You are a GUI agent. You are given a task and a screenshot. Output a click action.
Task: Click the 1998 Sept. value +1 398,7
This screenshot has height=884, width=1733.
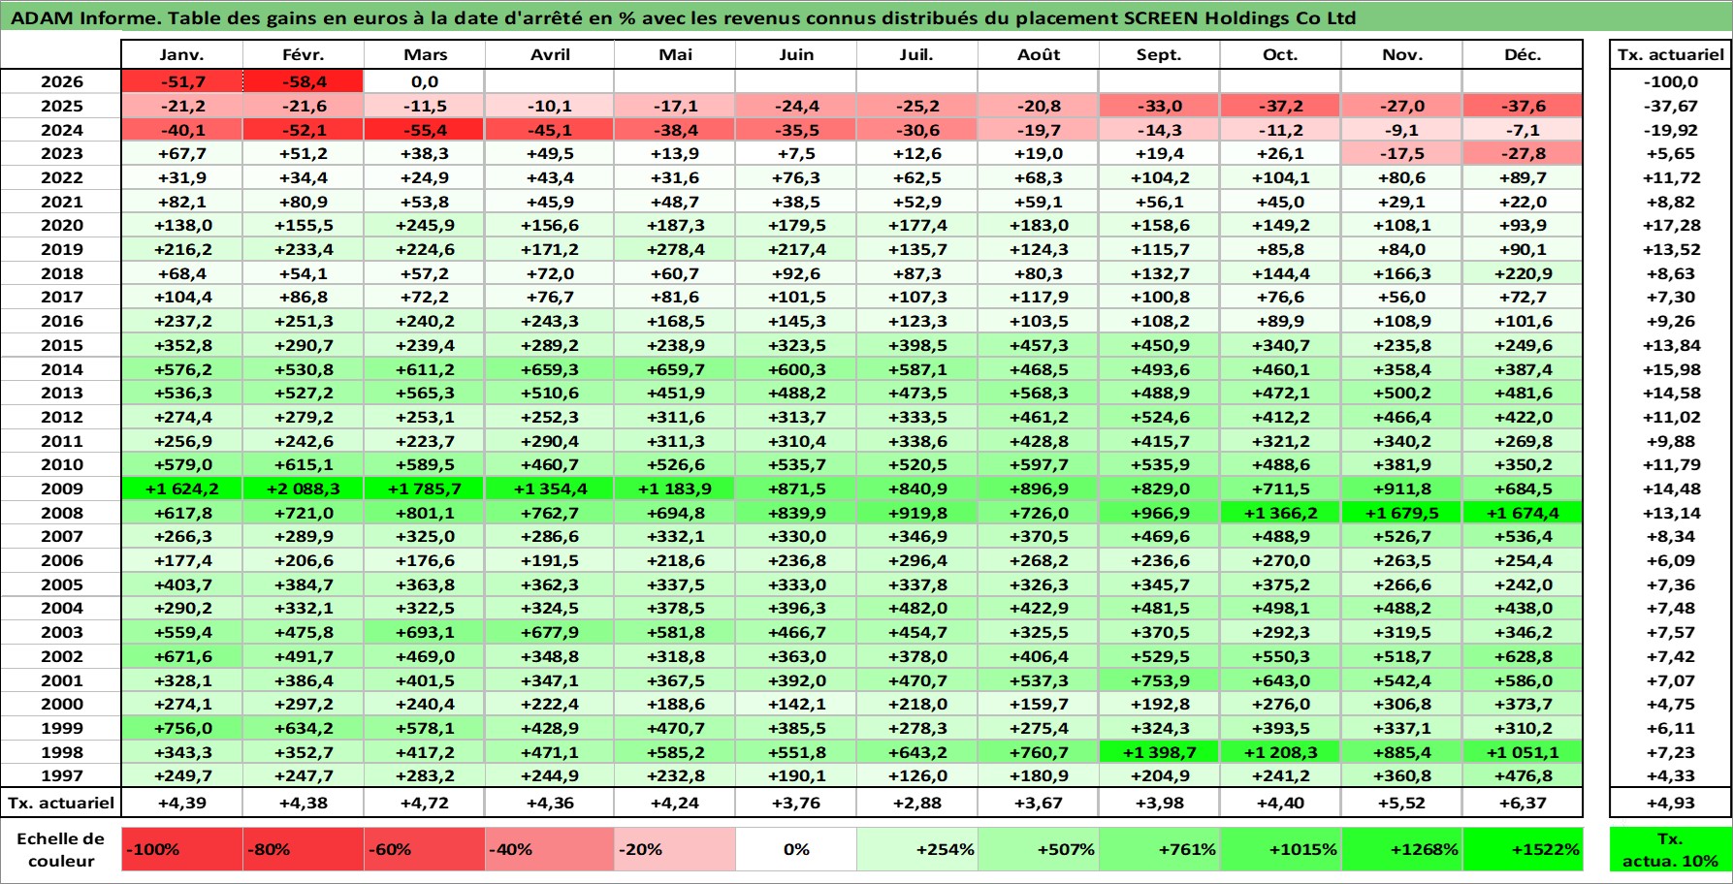click(1160, 753)
